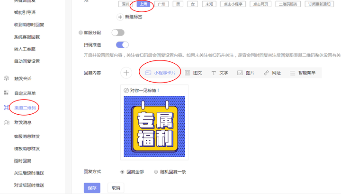The height and width of the screenshot is (194, 341).
Task: Select the 未知 tag
Action: 209,4
